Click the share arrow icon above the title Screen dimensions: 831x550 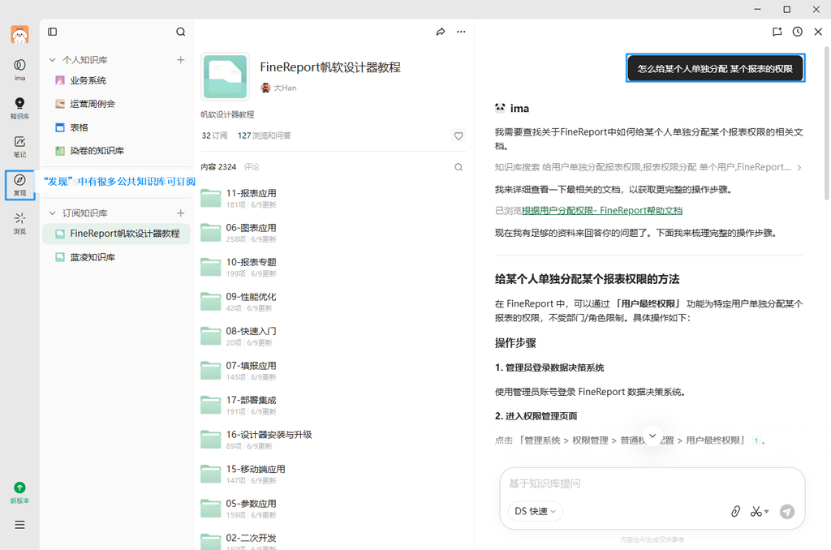point(441,32)
